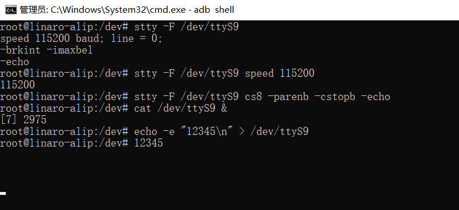Select the quoted '12345\n' string
This screenshot has width=459, height=210.
[x=207, y=131]
